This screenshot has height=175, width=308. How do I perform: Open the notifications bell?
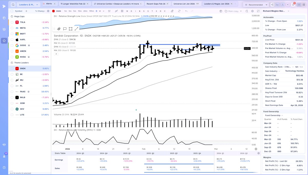coord(293,5)
